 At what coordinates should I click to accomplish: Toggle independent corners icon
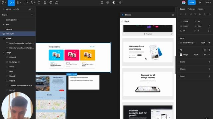[x=209, y=31]
